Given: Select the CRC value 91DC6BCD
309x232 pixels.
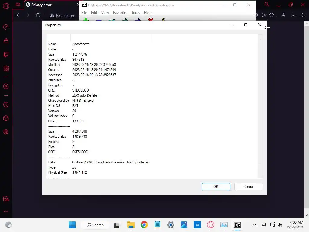Looking at the screenshot, I should pyautogui.click(x=81, y=90).
